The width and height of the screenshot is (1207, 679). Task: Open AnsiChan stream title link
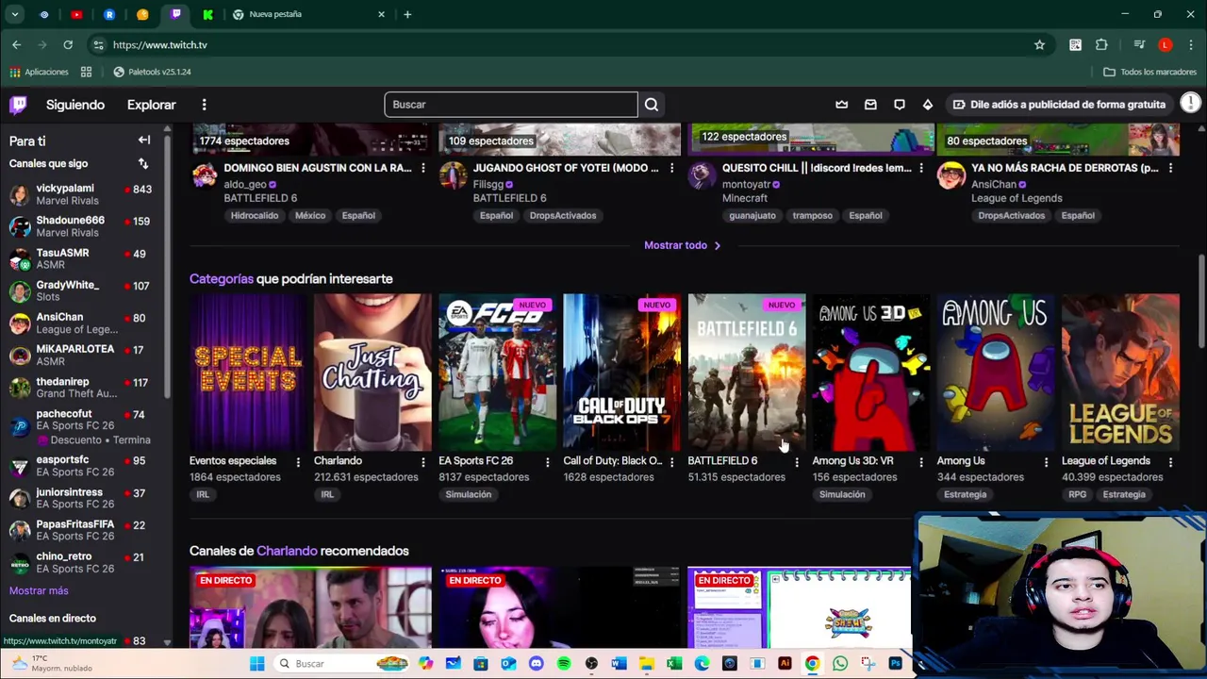(x=1066, y=168)
